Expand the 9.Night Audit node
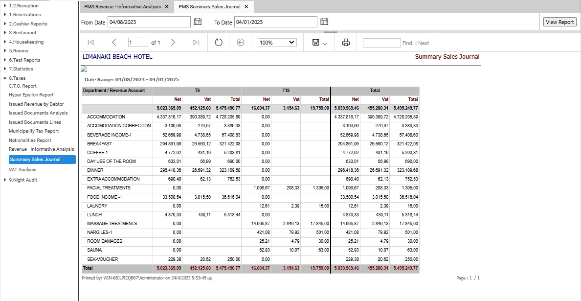 click(x=4, y=180)
